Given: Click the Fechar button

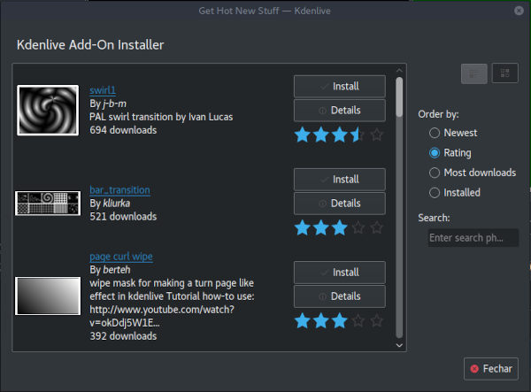Looking at the screenshot, I should [490, 369].
